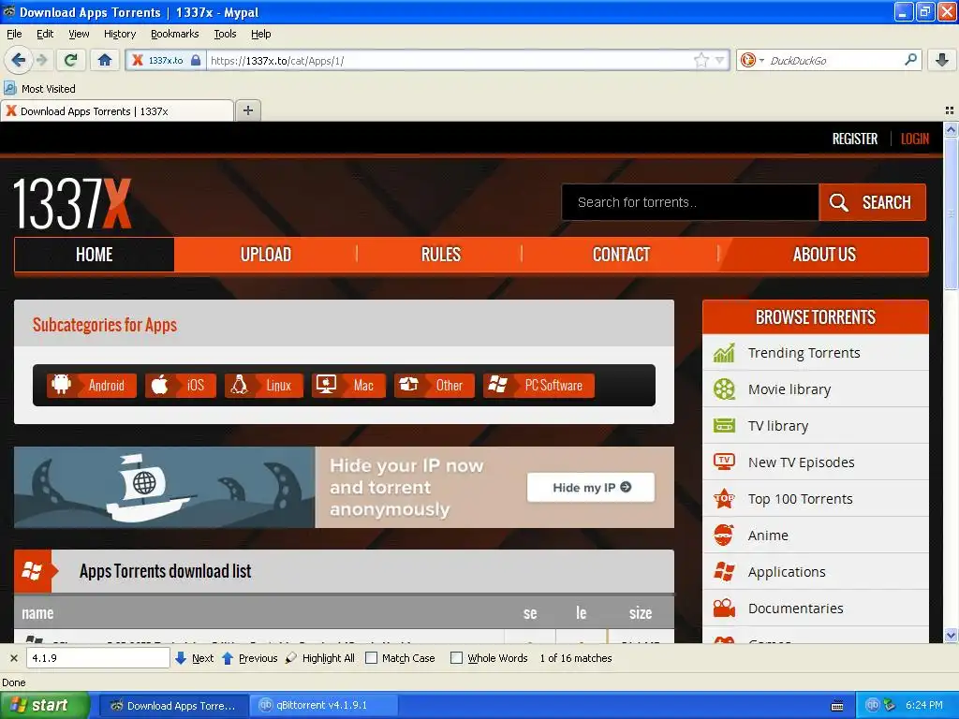Click the forward navigation arrow
The width and height of the screenshot is (959, 719).
point(41,60)
